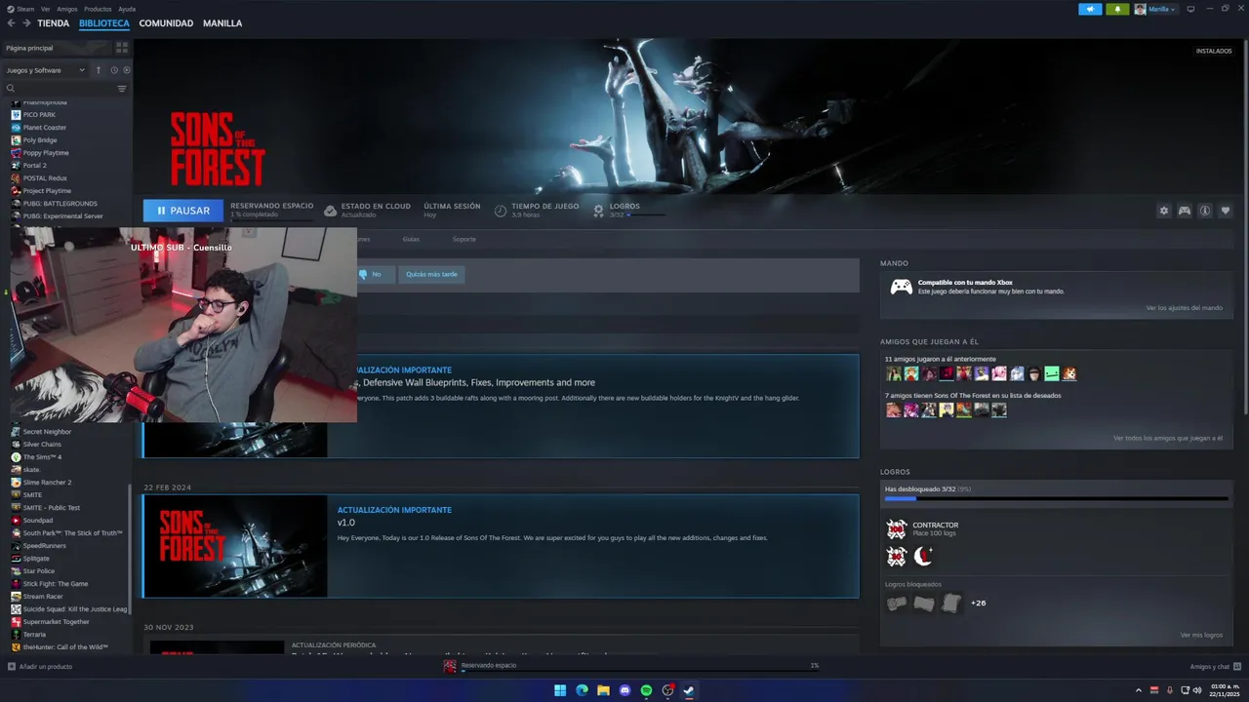This screenshot has width=1249, height=702.
Task: Open Discord from taskbar
Action: coord(624,690)
